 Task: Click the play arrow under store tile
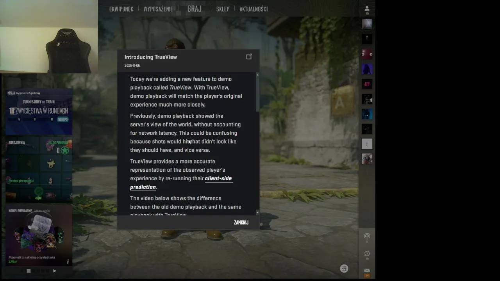pos(55,270)
